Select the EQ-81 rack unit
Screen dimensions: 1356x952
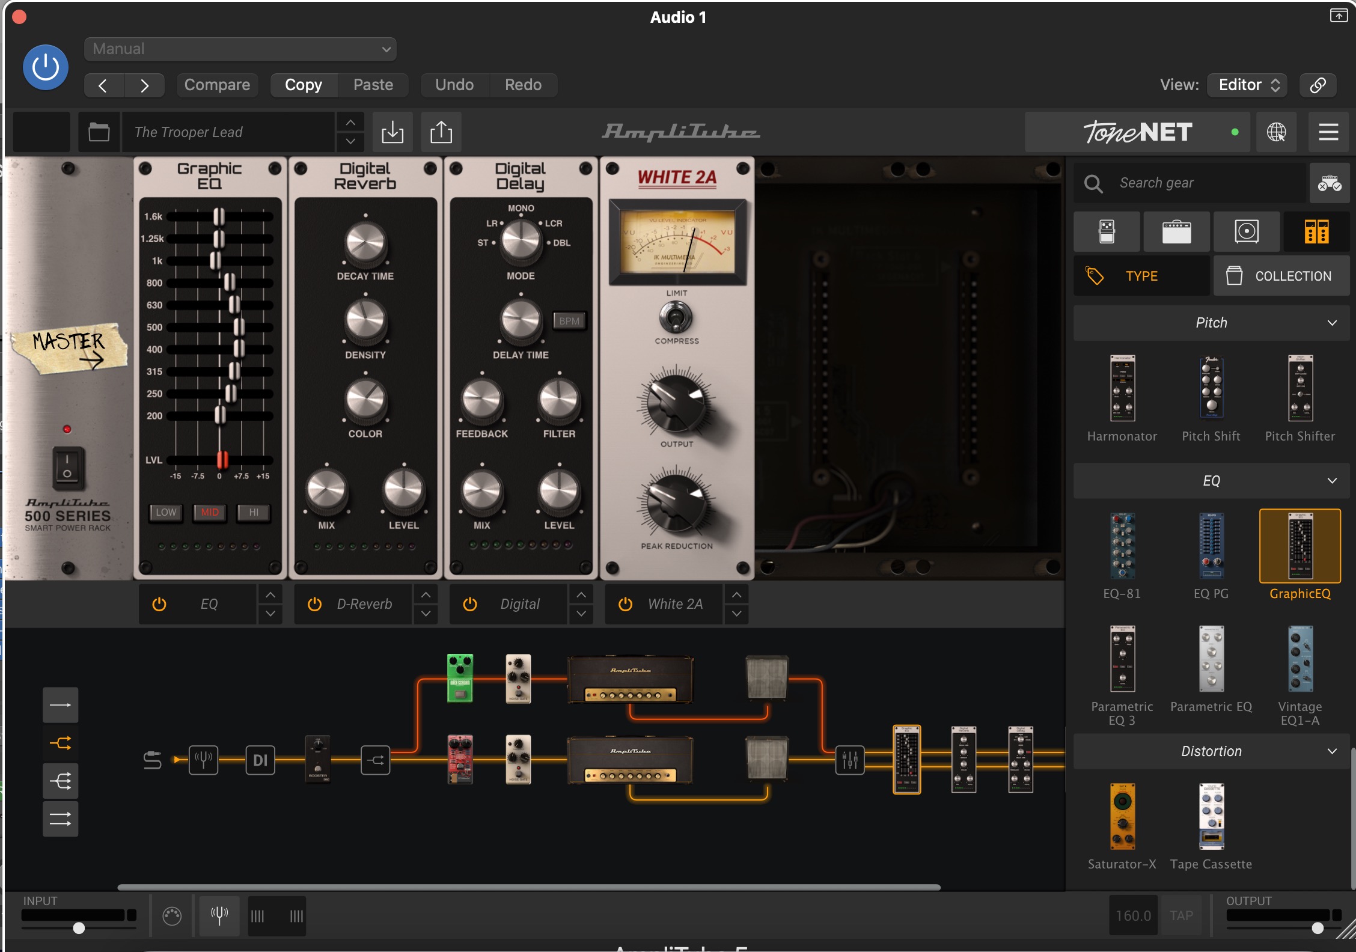(1122, 546)
